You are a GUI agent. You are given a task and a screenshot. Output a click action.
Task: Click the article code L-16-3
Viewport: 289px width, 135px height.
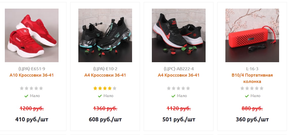[252, 69]
